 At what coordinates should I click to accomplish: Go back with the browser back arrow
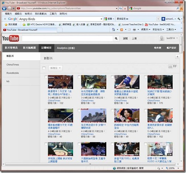pyautogui.click(x=4, y=8)
